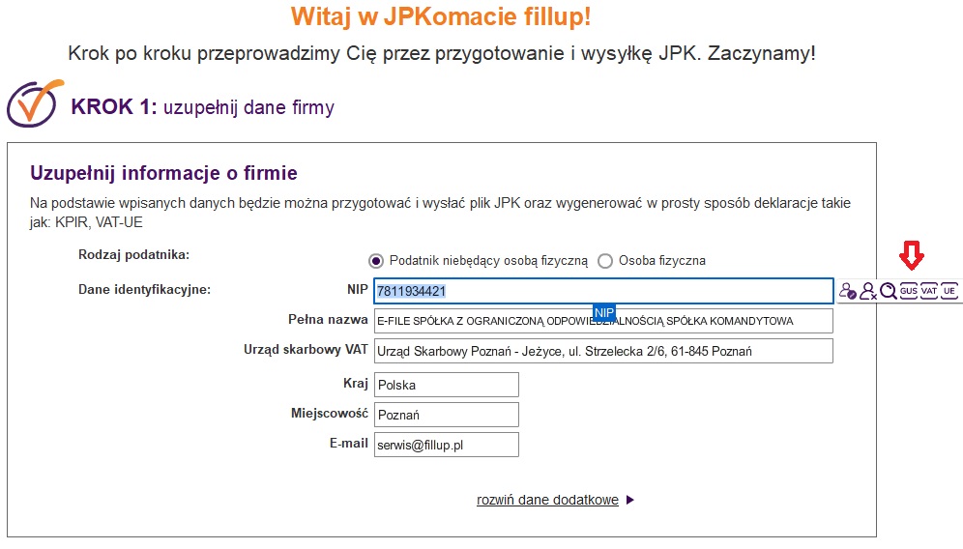
Task: Click the red down arrow marker
Action: (912, 255)
